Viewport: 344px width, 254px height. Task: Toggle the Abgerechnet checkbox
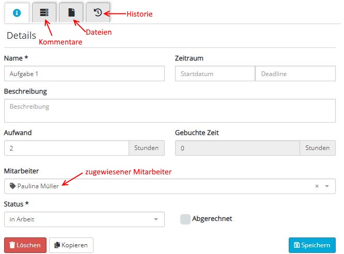pyautogui.click(x=185, y=219)
